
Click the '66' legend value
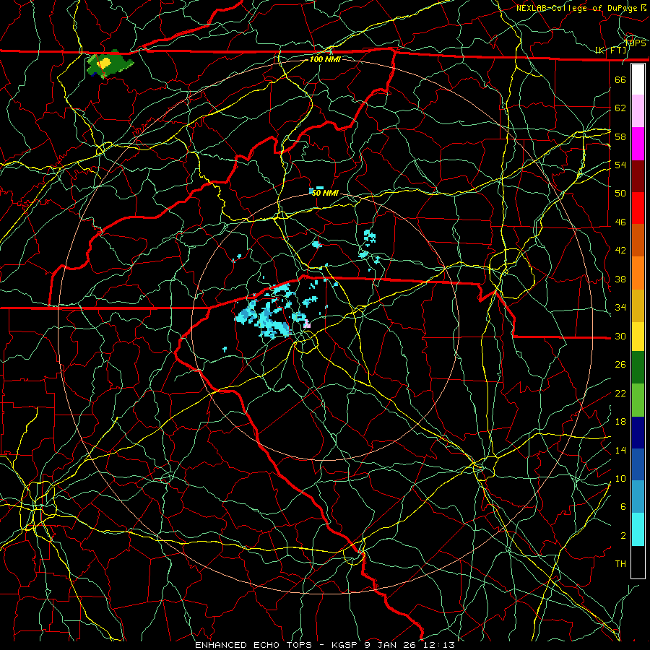pyautogui.click(x=620, y=79)
